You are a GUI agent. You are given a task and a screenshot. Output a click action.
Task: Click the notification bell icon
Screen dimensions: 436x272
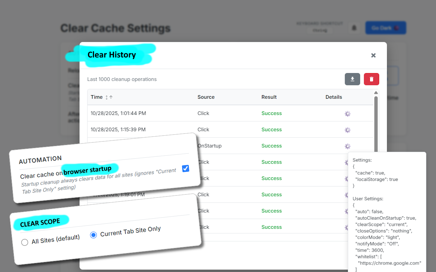click(354, 28)
